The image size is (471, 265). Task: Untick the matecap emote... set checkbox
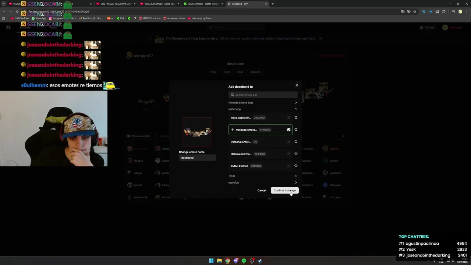289,130
